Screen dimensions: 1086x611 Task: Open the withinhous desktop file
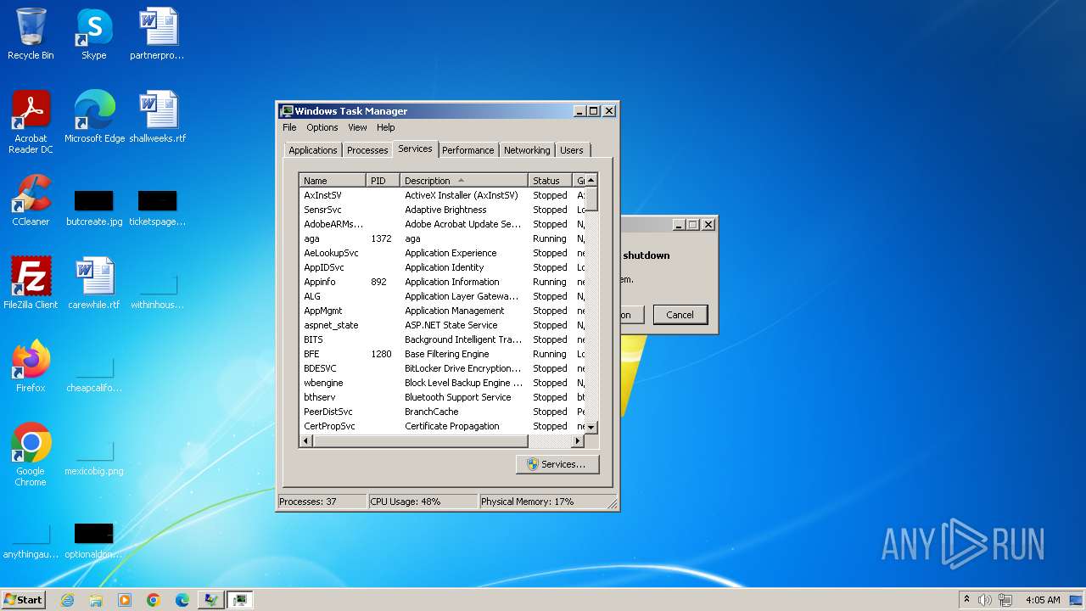point(157,290)
